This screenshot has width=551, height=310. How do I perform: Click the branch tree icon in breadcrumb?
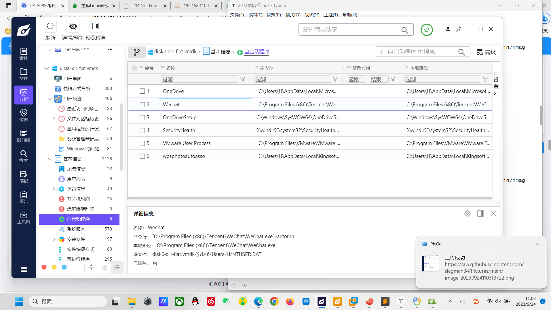tap(137, 52)
